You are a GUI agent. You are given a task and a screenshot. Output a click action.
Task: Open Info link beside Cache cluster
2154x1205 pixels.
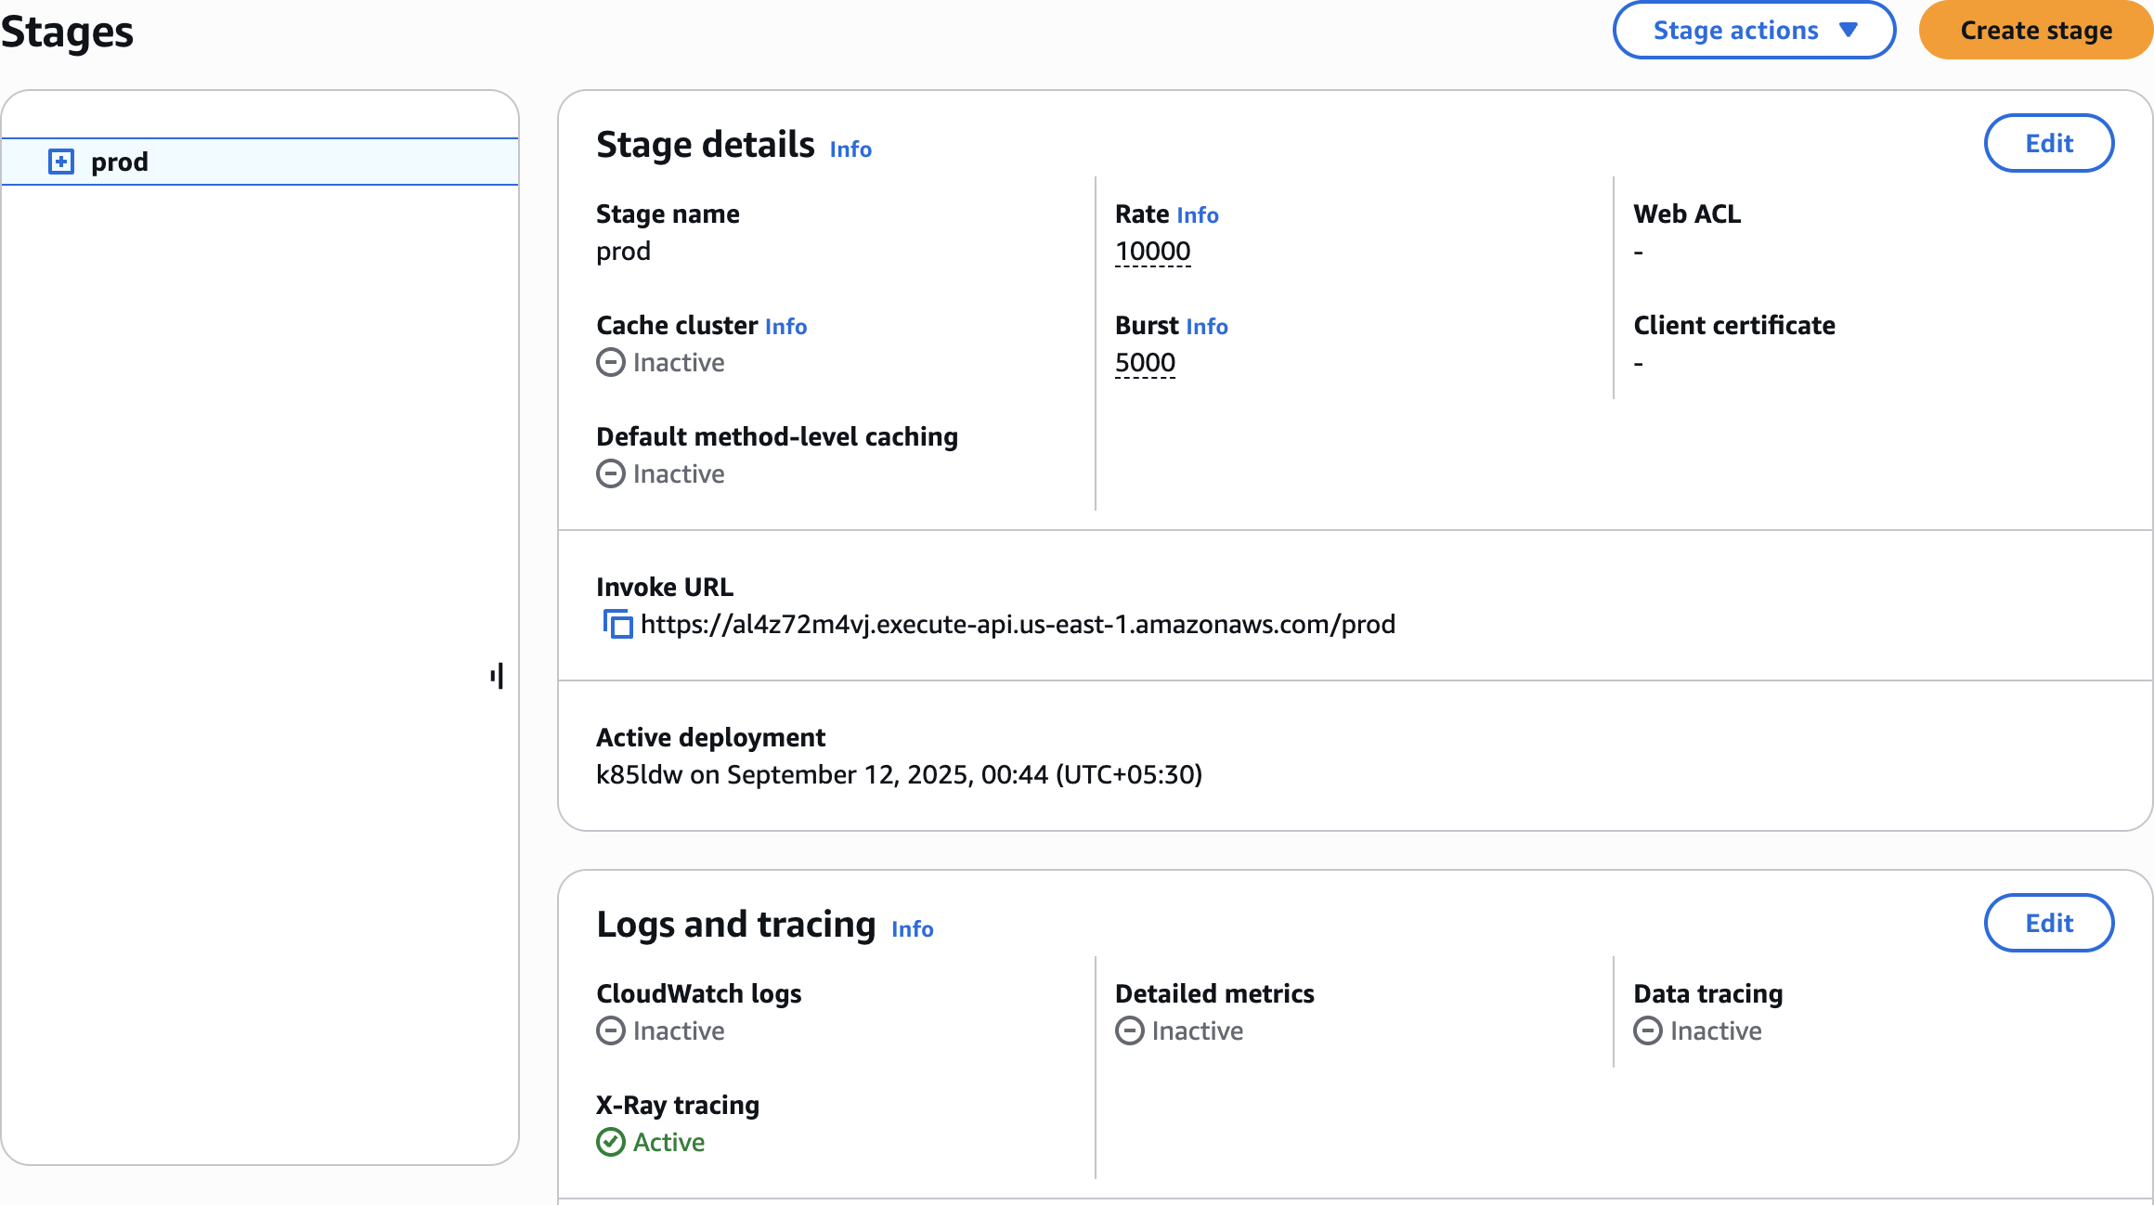click(785, 327)
